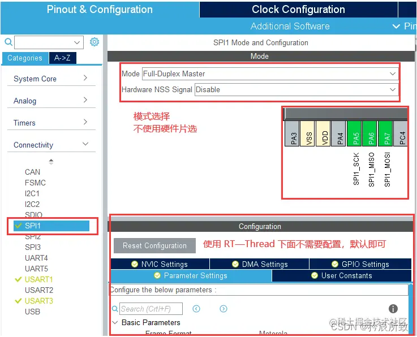Select FSMC in Connectivity list
The image size is (417, 337).
[35, 183]
